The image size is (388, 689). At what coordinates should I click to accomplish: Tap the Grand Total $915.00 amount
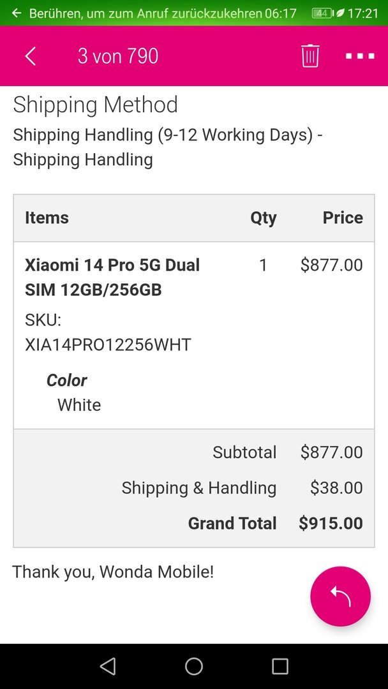331,523
